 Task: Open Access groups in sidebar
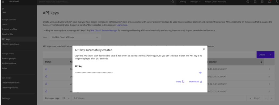(x=9, y=58)
